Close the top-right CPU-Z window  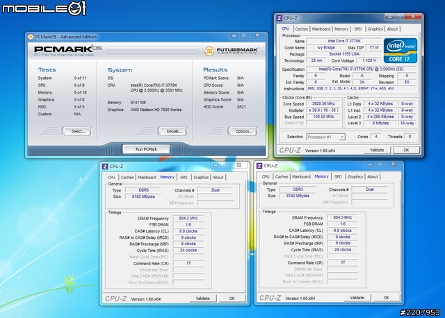coord(413,17)
